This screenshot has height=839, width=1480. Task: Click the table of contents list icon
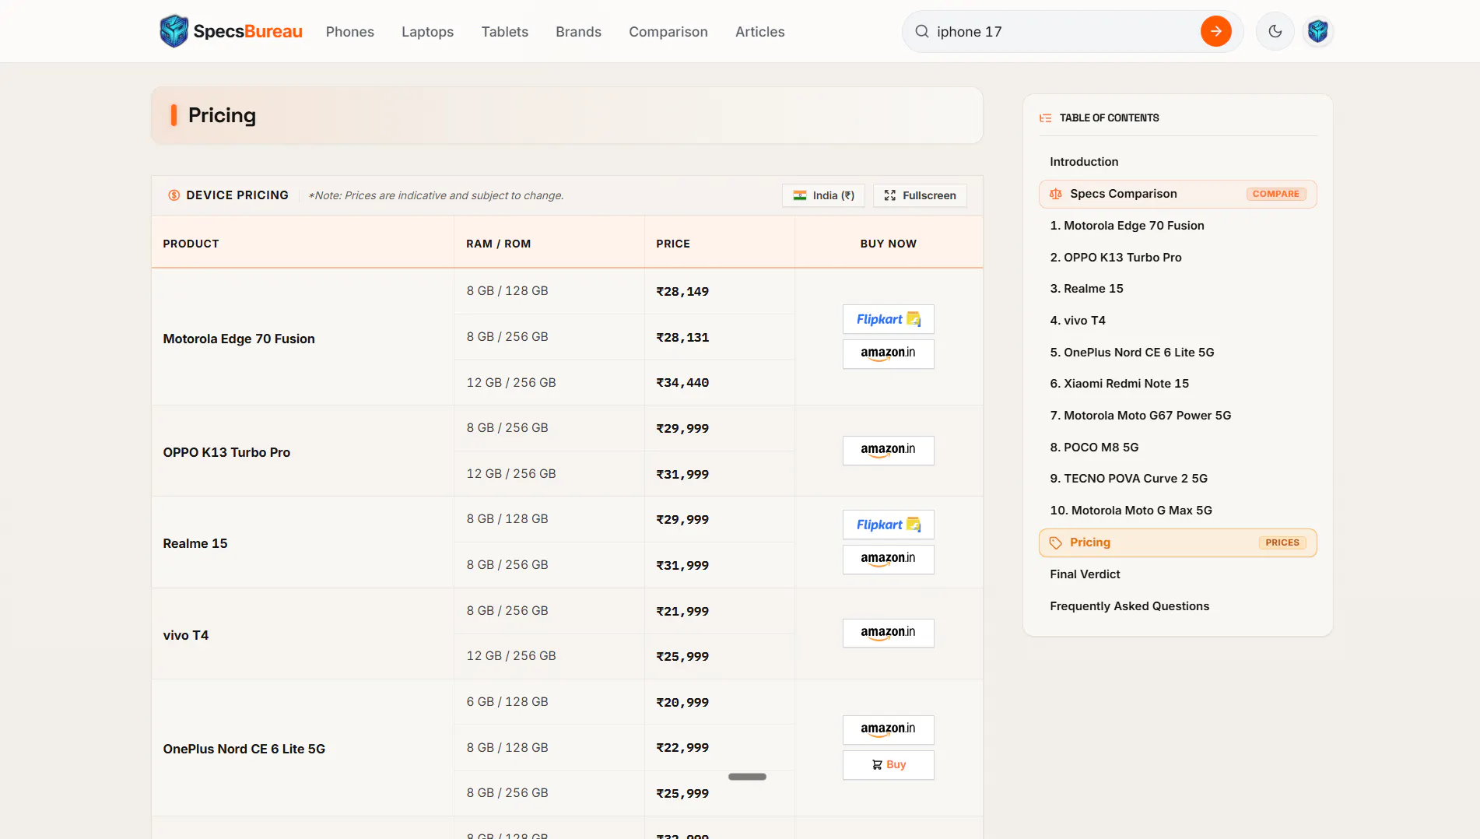[1045, 118]
